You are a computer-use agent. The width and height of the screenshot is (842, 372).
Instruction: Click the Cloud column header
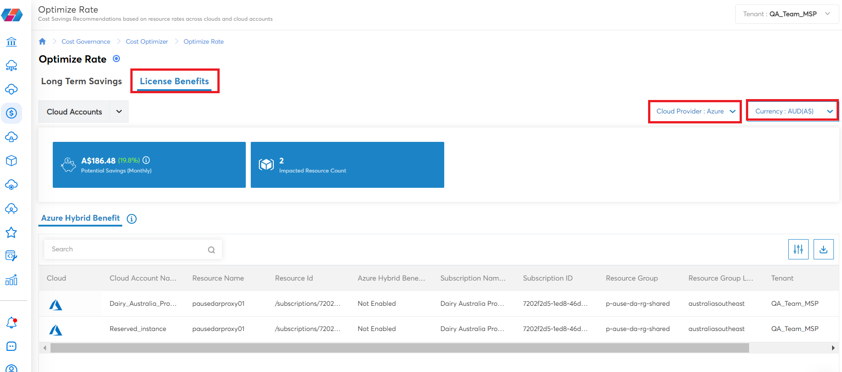[56, 278]
